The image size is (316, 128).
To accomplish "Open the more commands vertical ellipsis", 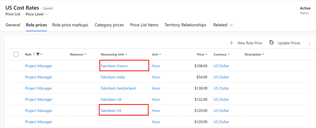I will 310,43.
